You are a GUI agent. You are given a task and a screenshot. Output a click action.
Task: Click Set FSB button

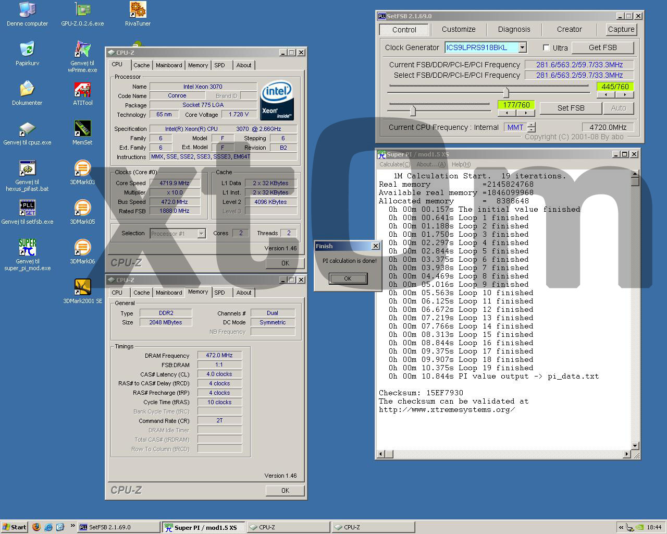click(571, 108)
